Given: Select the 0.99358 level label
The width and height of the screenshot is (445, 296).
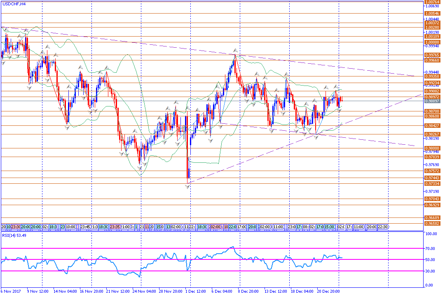Looking at the screenshot, I should coord(432,76).
